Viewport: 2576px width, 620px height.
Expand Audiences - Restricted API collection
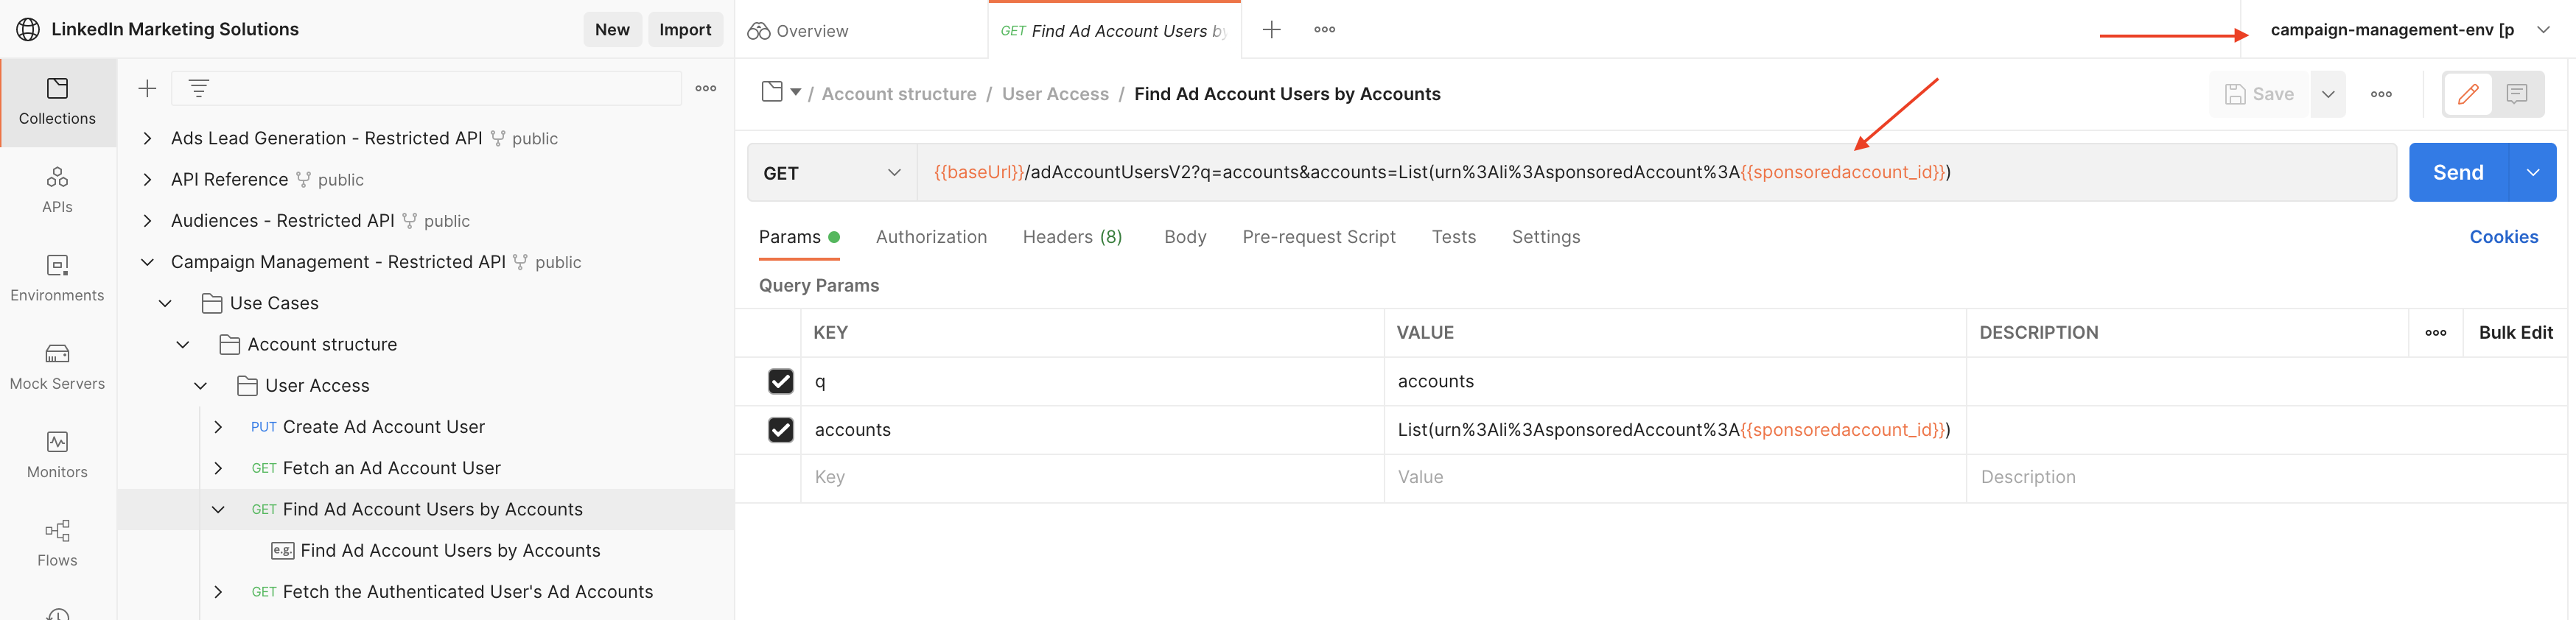coord(147,220)
